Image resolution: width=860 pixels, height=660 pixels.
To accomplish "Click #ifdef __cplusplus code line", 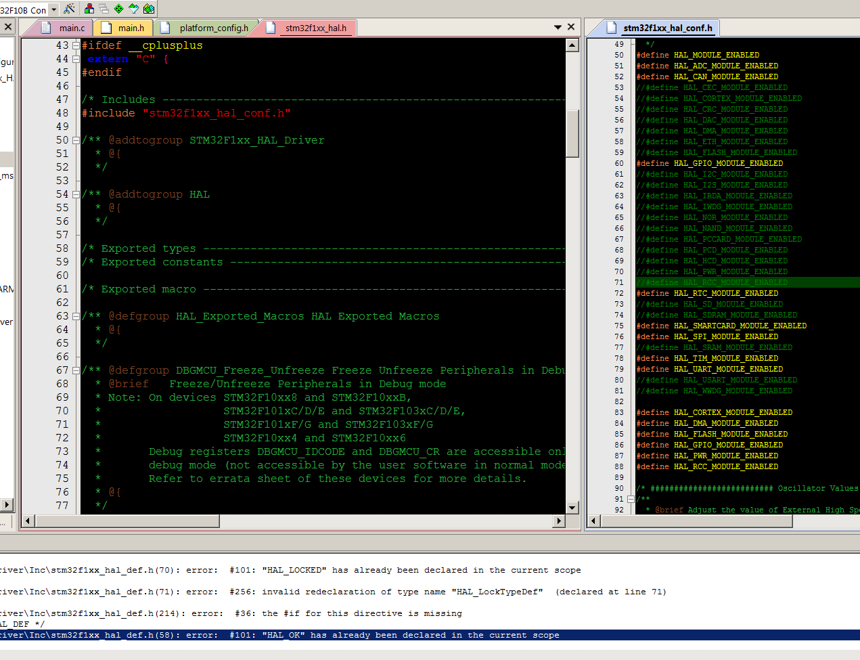I will point(142,45).
